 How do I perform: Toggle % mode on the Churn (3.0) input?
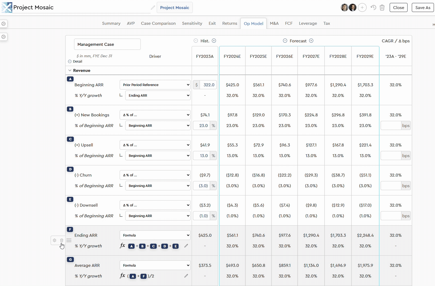pos(214,186)
